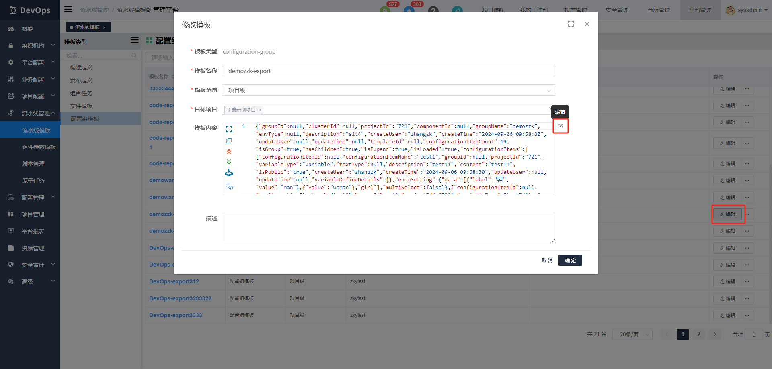
Task: Click the red double-up-arrow icon in the editor toolbar
Action: 229,151
